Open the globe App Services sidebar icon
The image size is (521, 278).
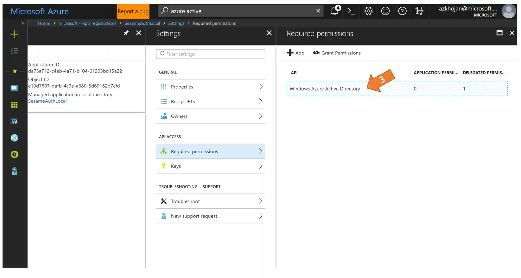pos(15,138)
